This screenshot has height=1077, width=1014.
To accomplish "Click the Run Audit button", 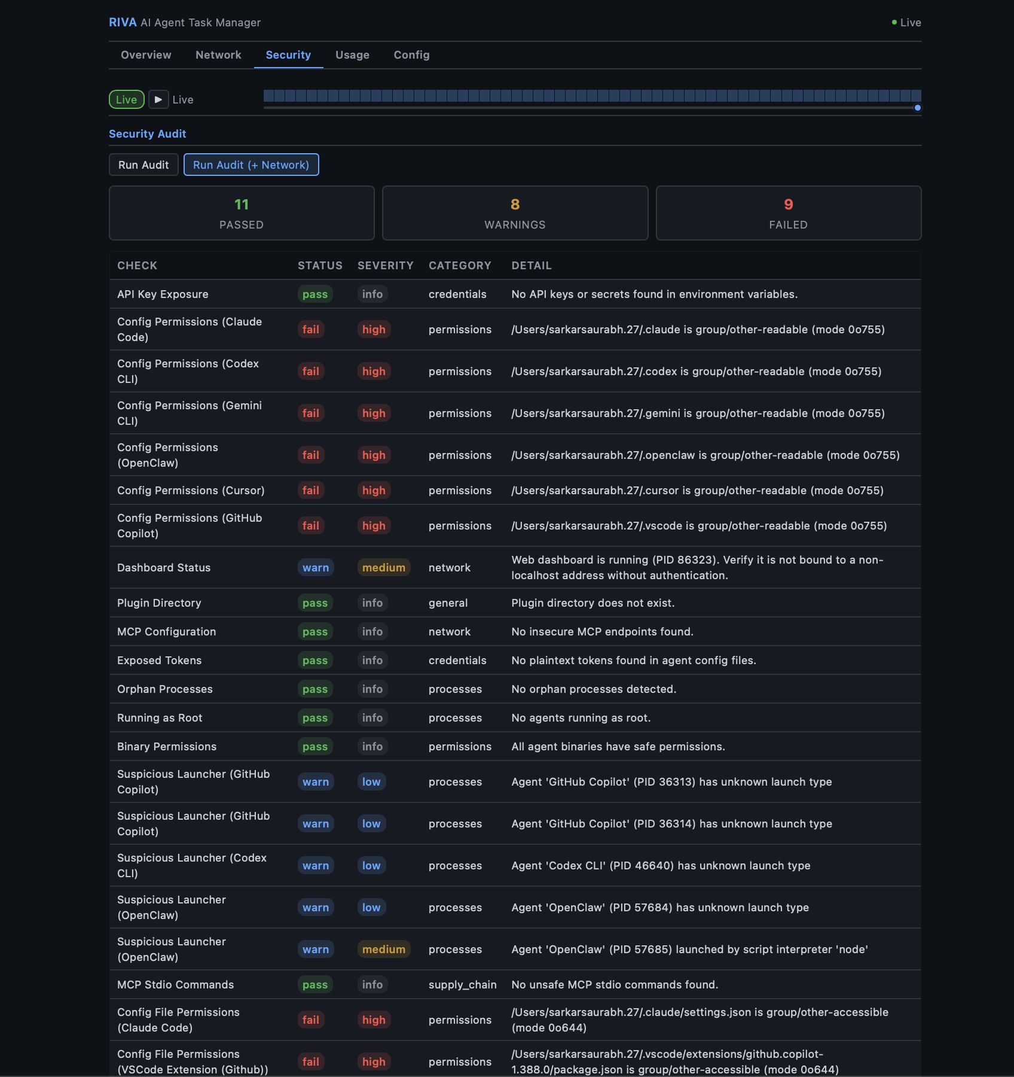I will point(143,165).
